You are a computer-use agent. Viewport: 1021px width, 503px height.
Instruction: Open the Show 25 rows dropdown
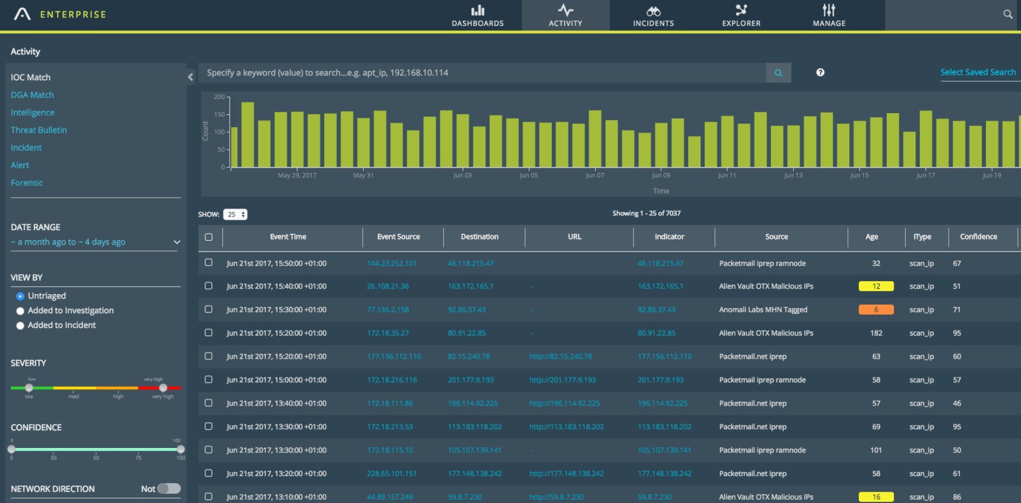(235, 214)
